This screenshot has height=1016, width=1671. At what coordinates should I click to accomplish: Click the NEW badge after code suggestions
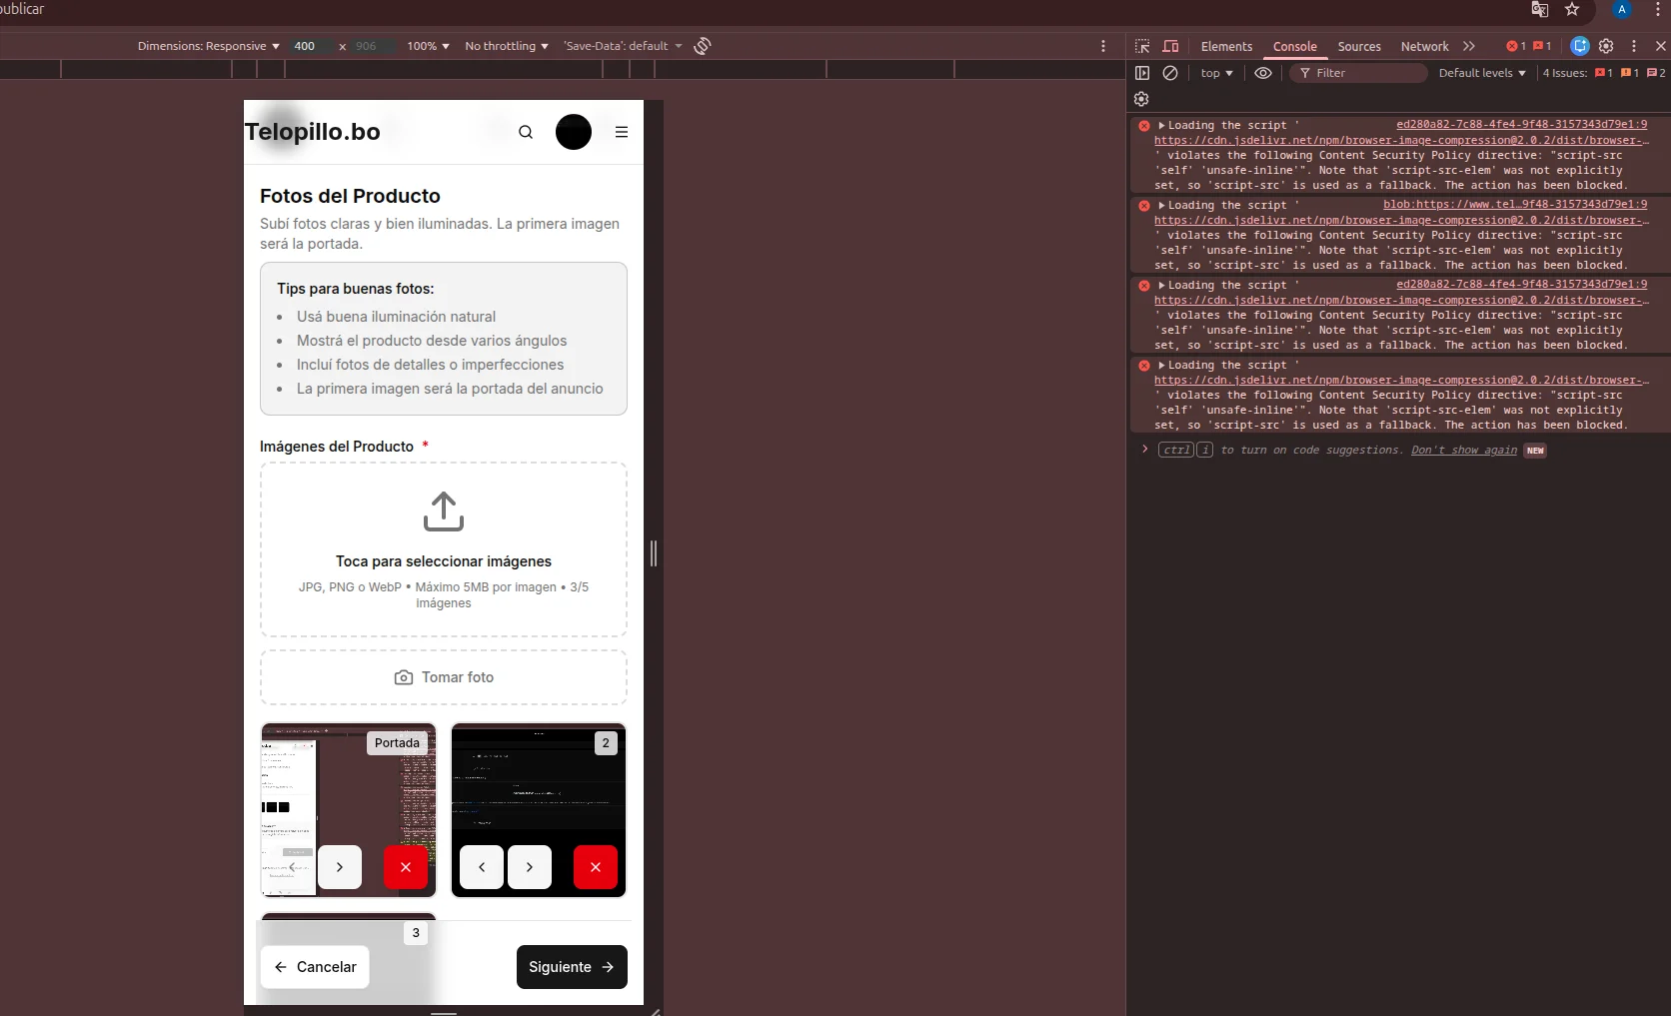[1535, 451]
